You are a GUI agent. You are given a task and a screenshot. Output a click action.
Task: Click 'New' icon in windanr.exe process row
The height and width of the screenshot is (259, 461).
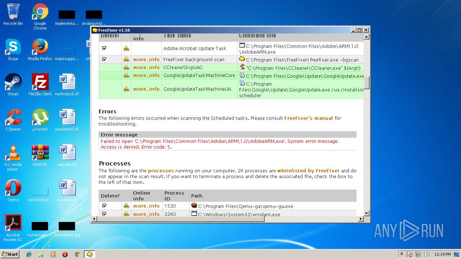coord(126,214)
